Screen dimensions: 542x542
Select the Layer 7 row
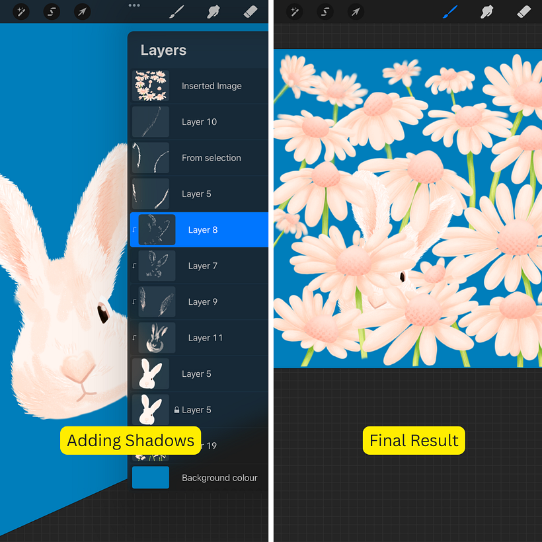pyautogui.click(x=202, y=266)
